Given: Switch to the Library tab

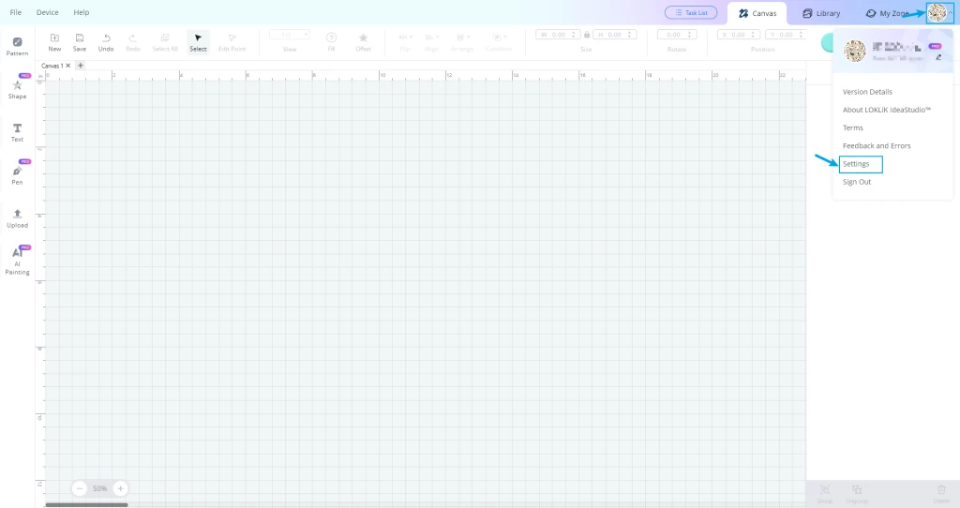Looking at the screenshot, I should click(x=821, y=13).
